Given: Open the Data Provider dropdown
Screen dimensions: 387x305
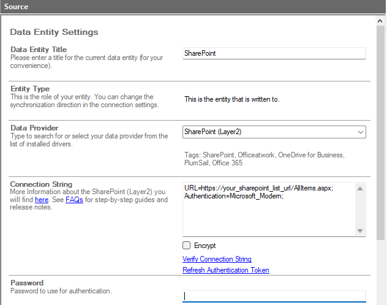Looking at the screenshot, I should coord(274,132).
